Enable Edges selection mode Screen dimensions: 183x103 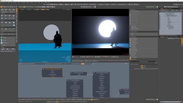[x=61, y=5]
